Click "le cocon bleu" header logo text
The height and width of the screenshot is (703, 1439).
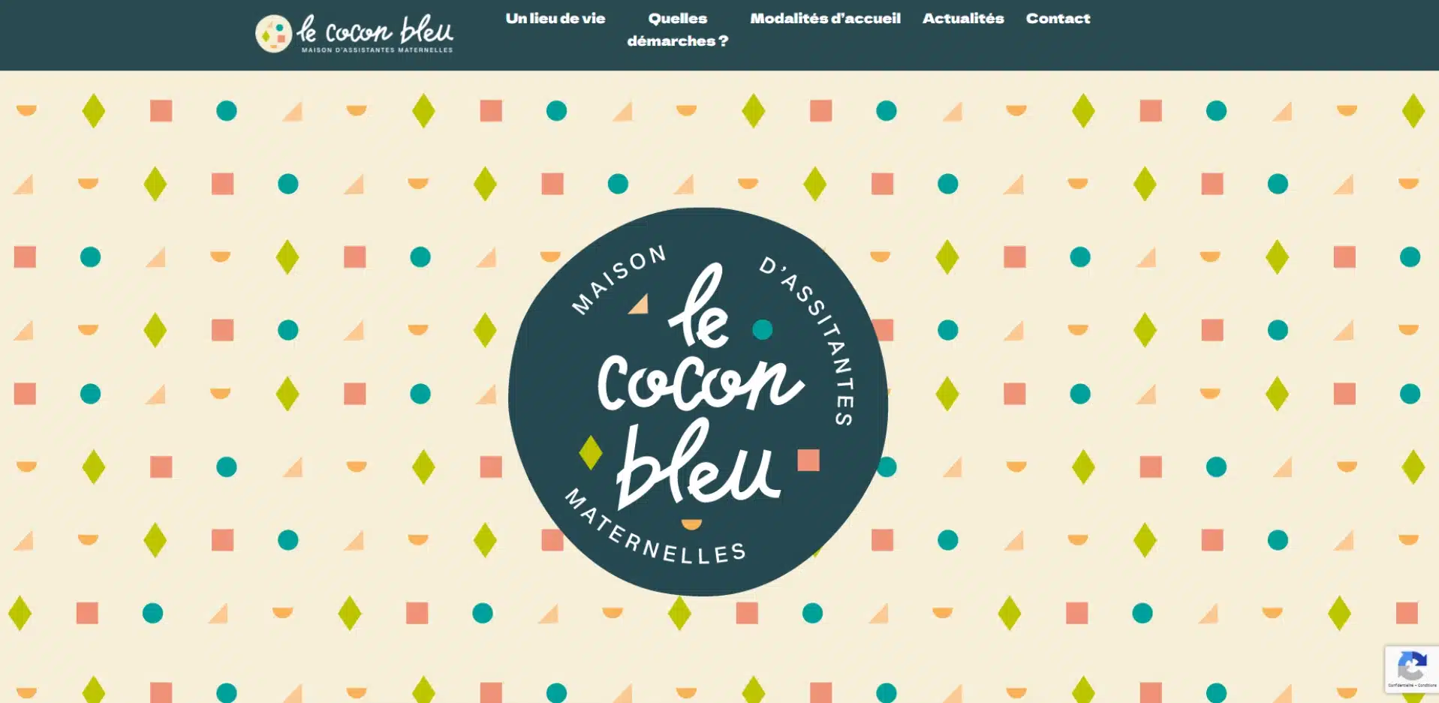tap(375, 30)
